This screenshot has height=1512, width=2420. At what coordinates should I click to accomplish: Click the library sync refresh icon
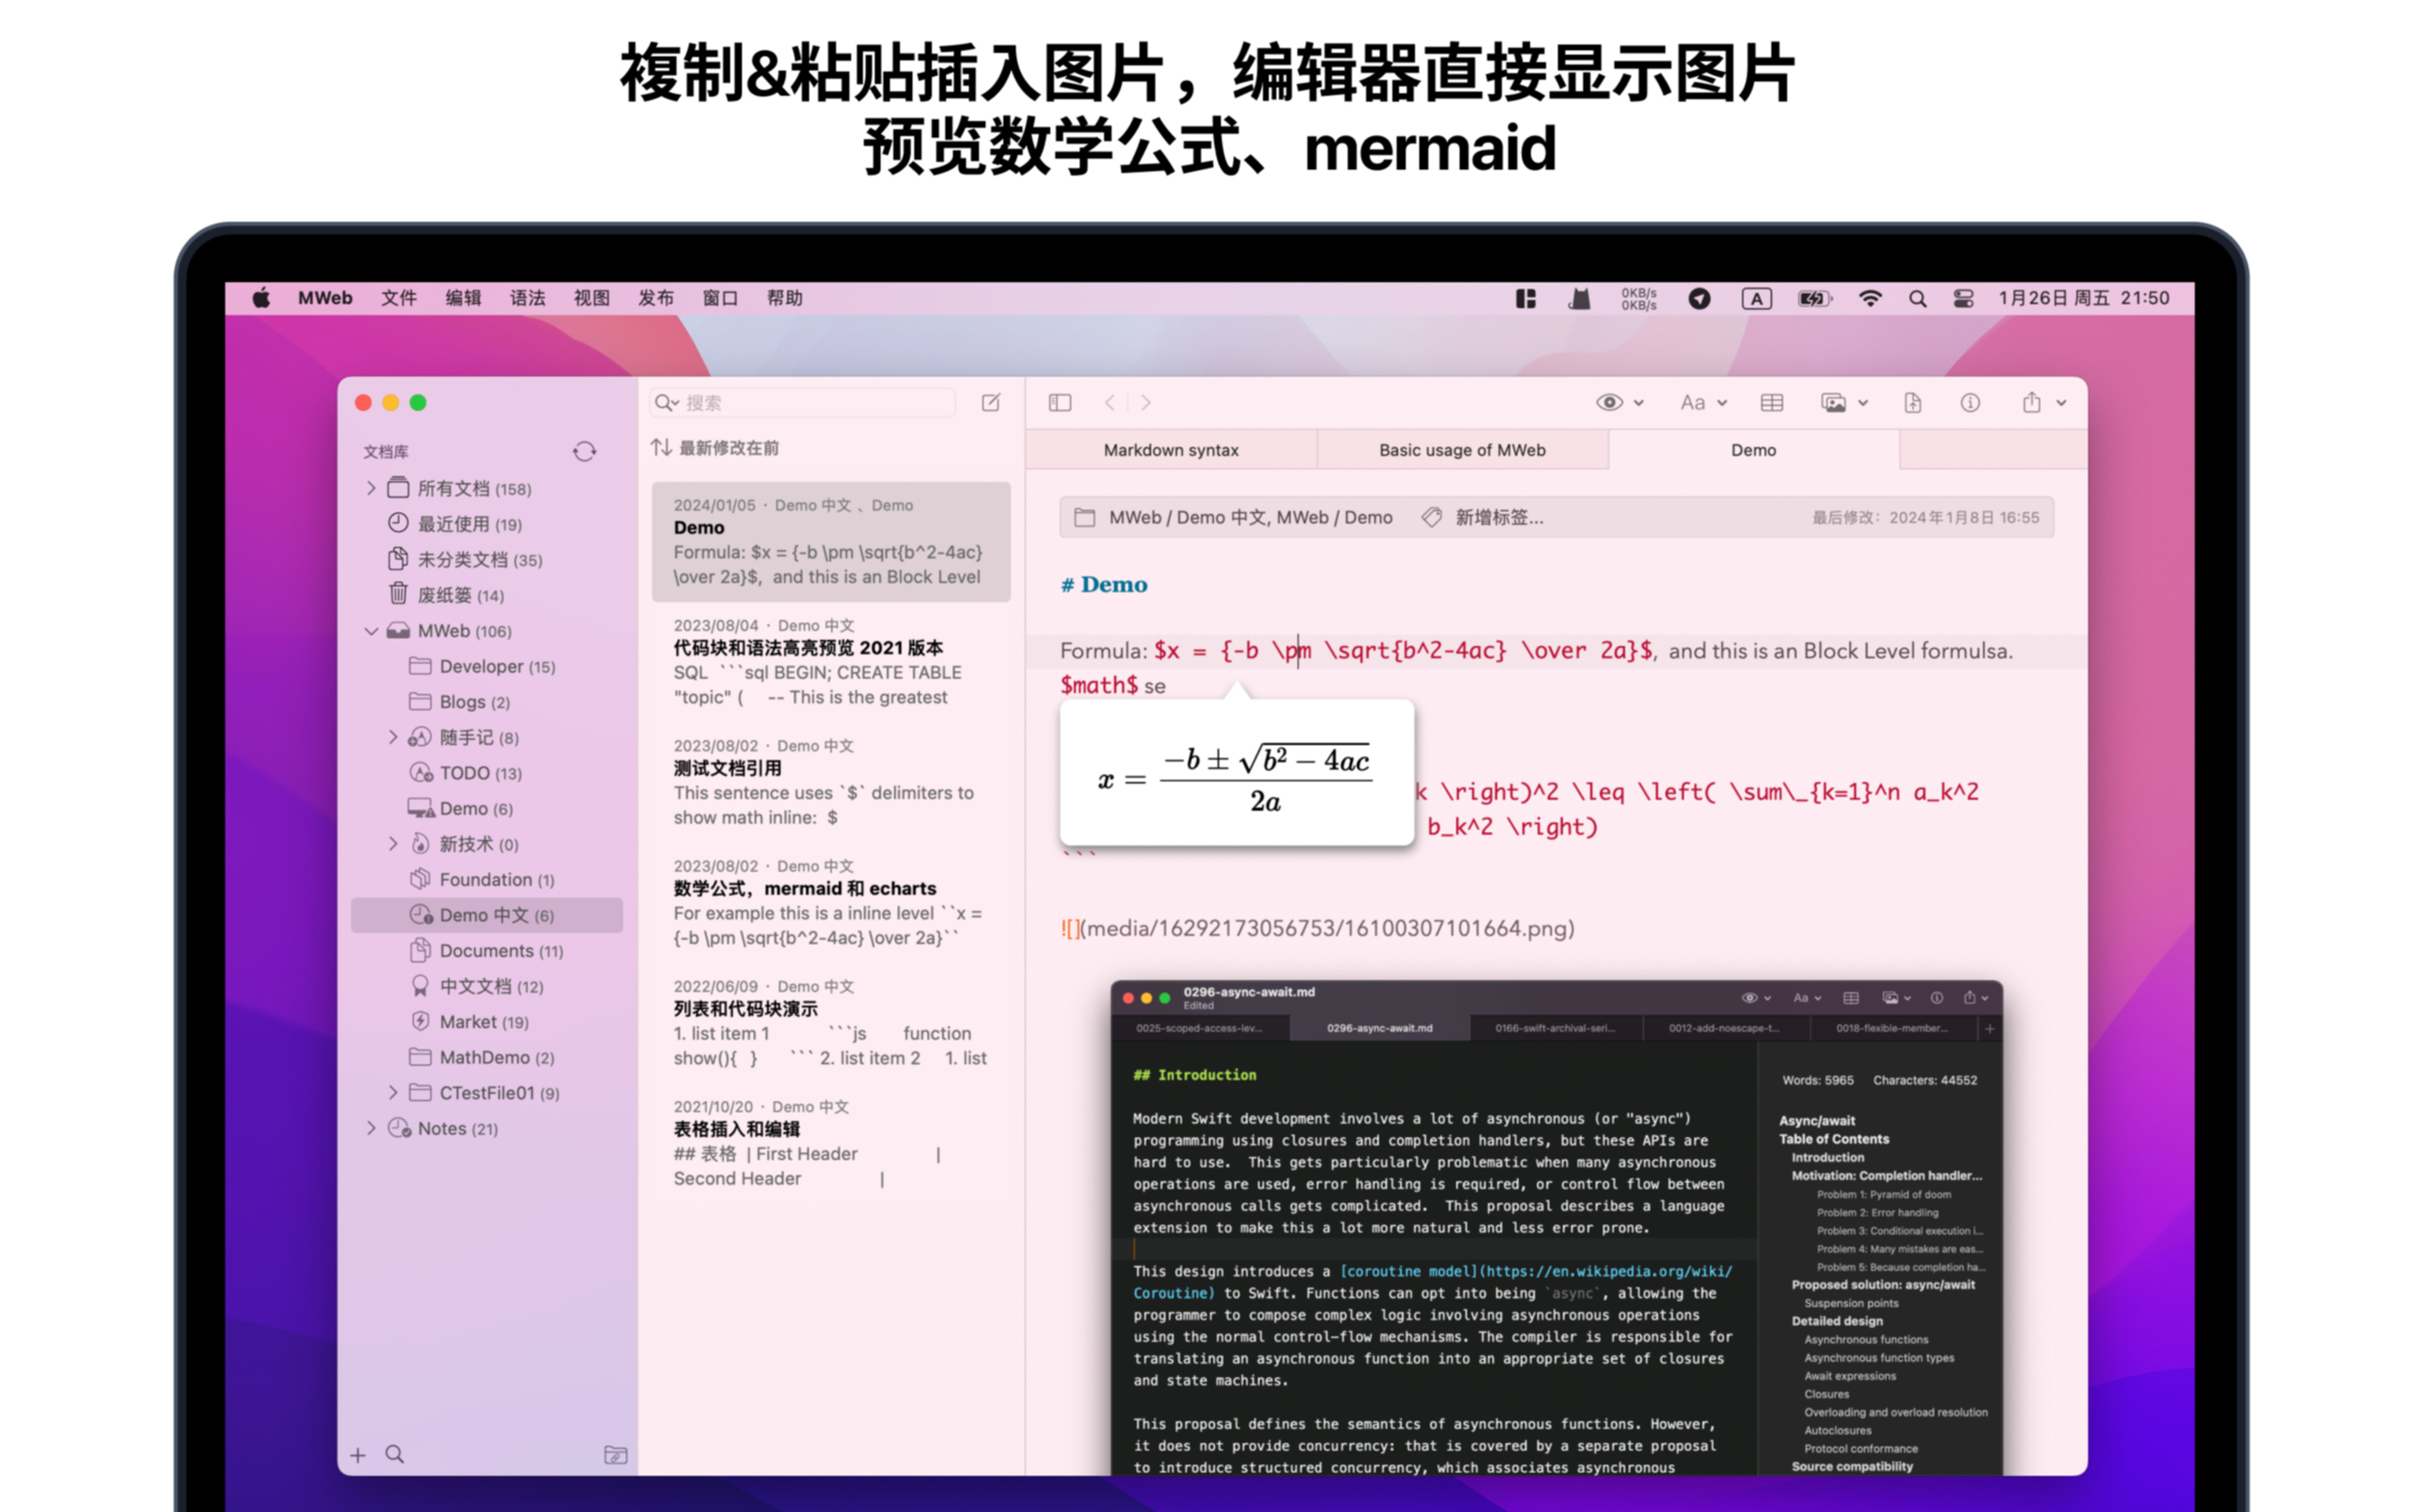pos(584,452)
